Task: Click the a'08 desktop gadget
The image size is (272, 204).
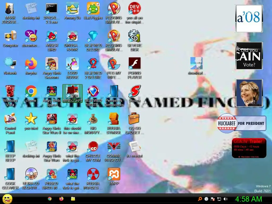Action: [249, 19]
